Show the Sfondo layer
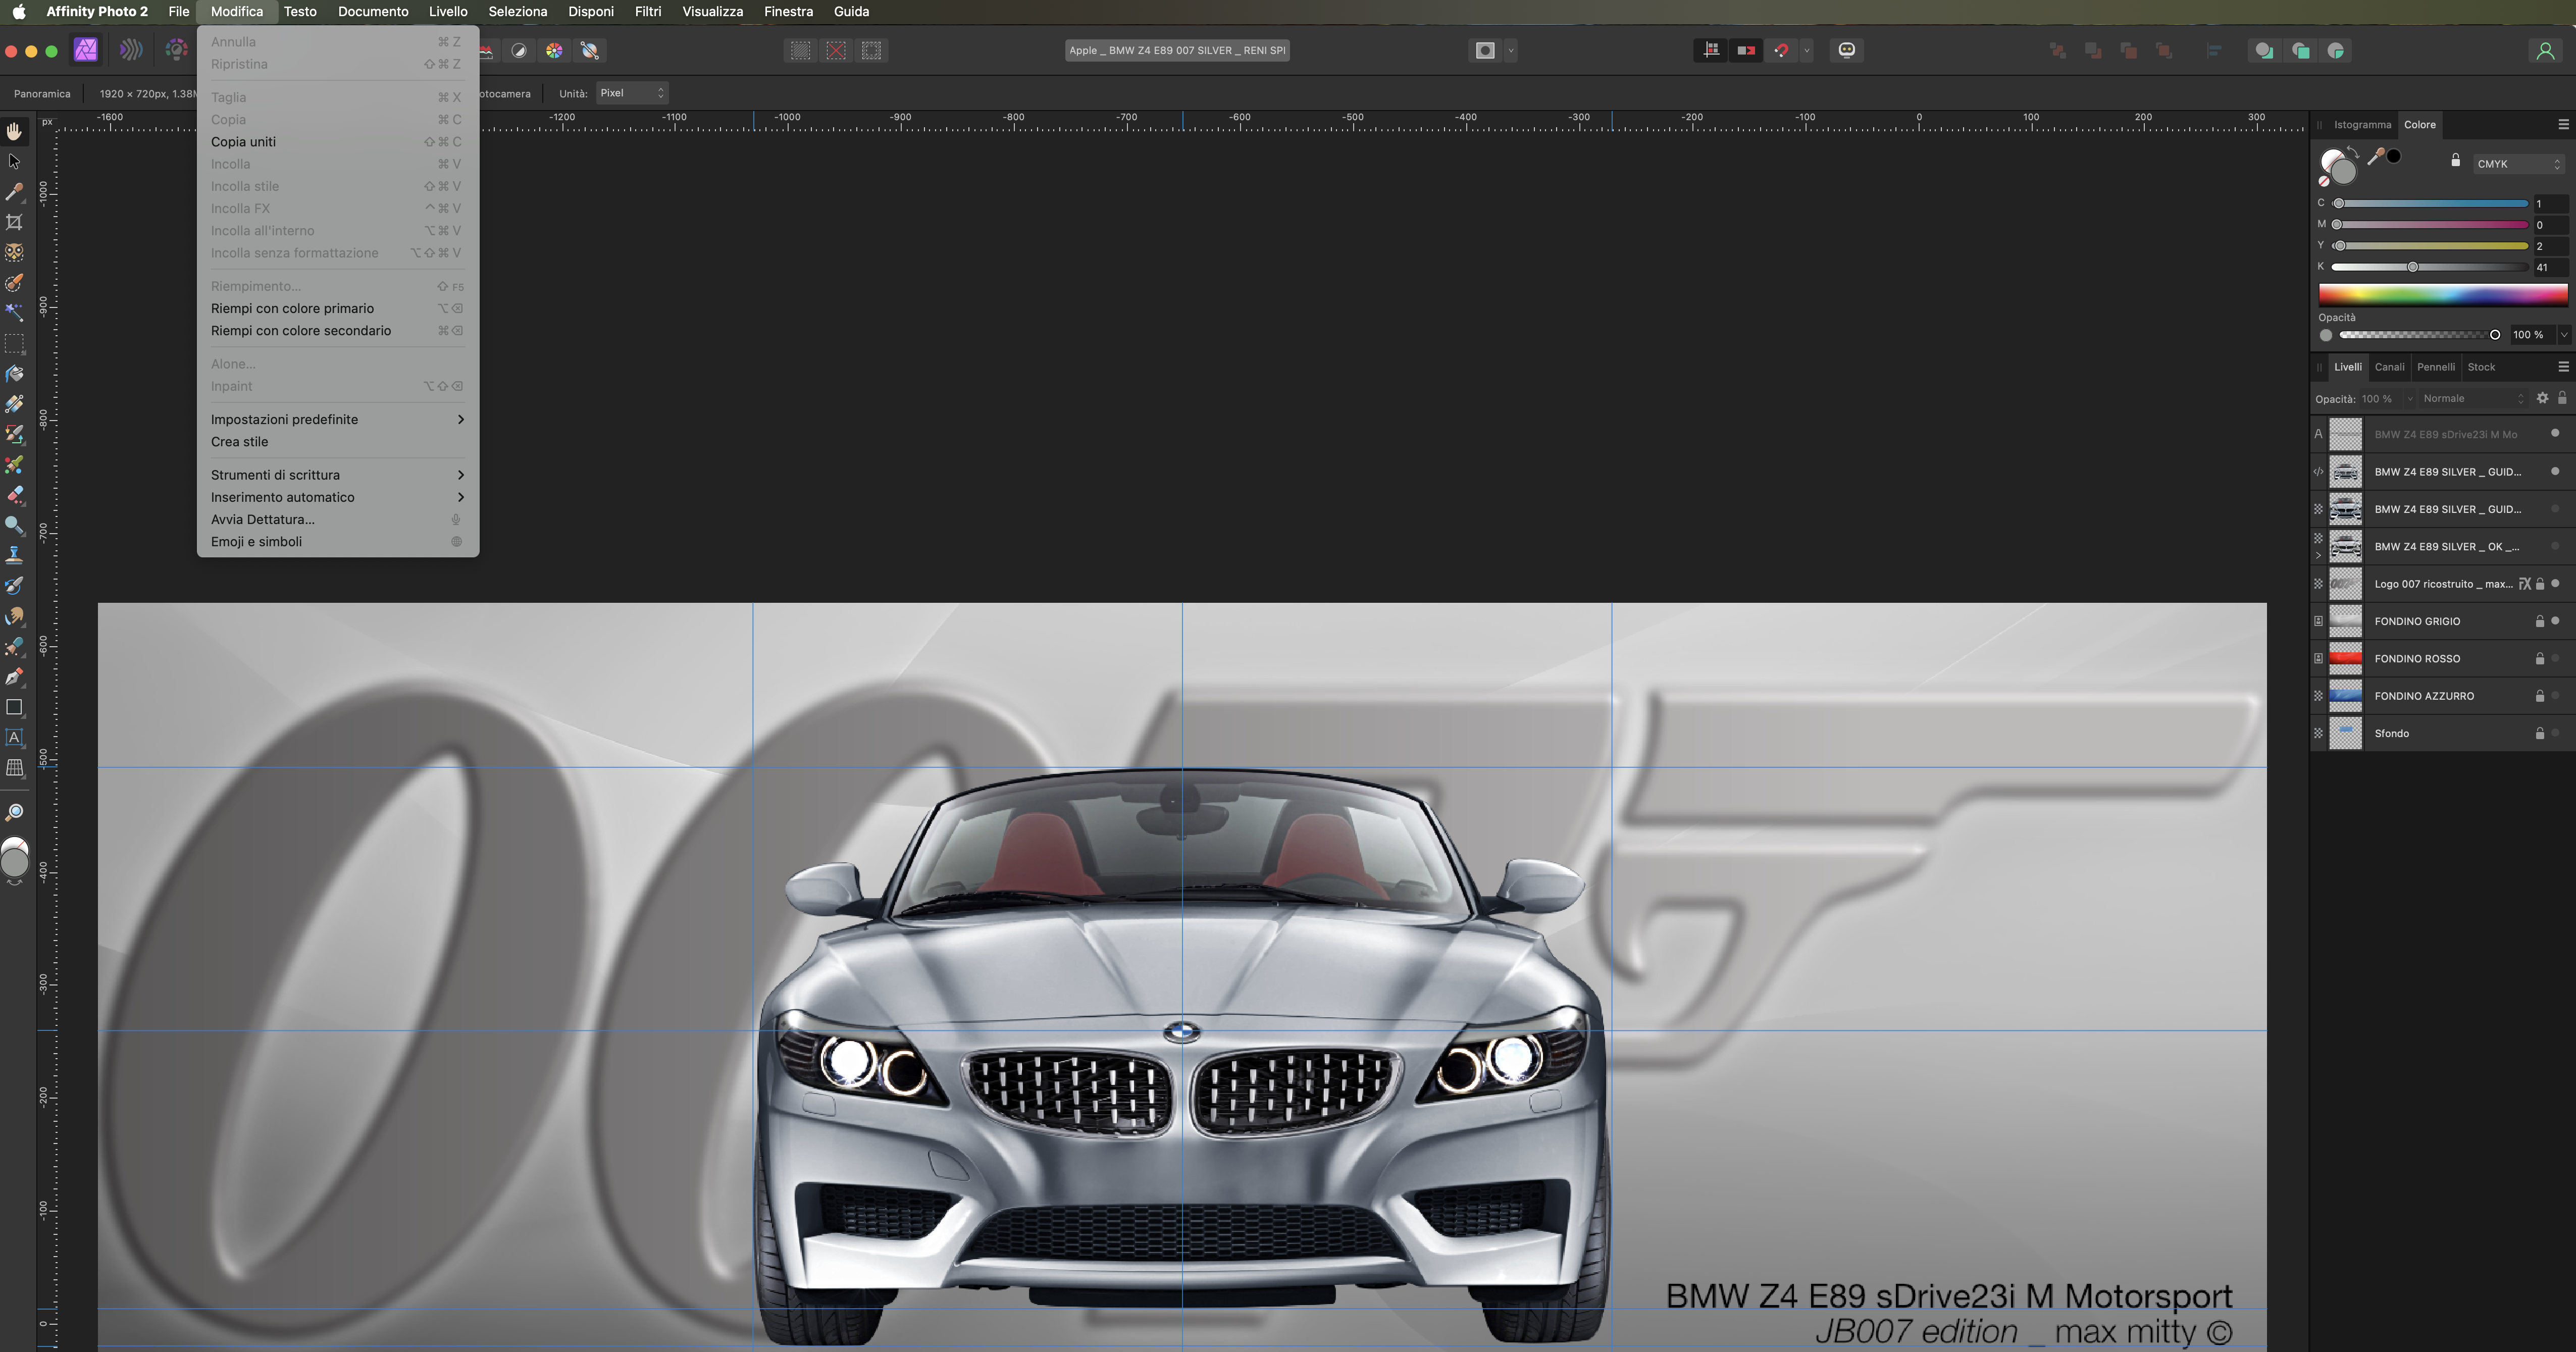 coord(2555,733)
